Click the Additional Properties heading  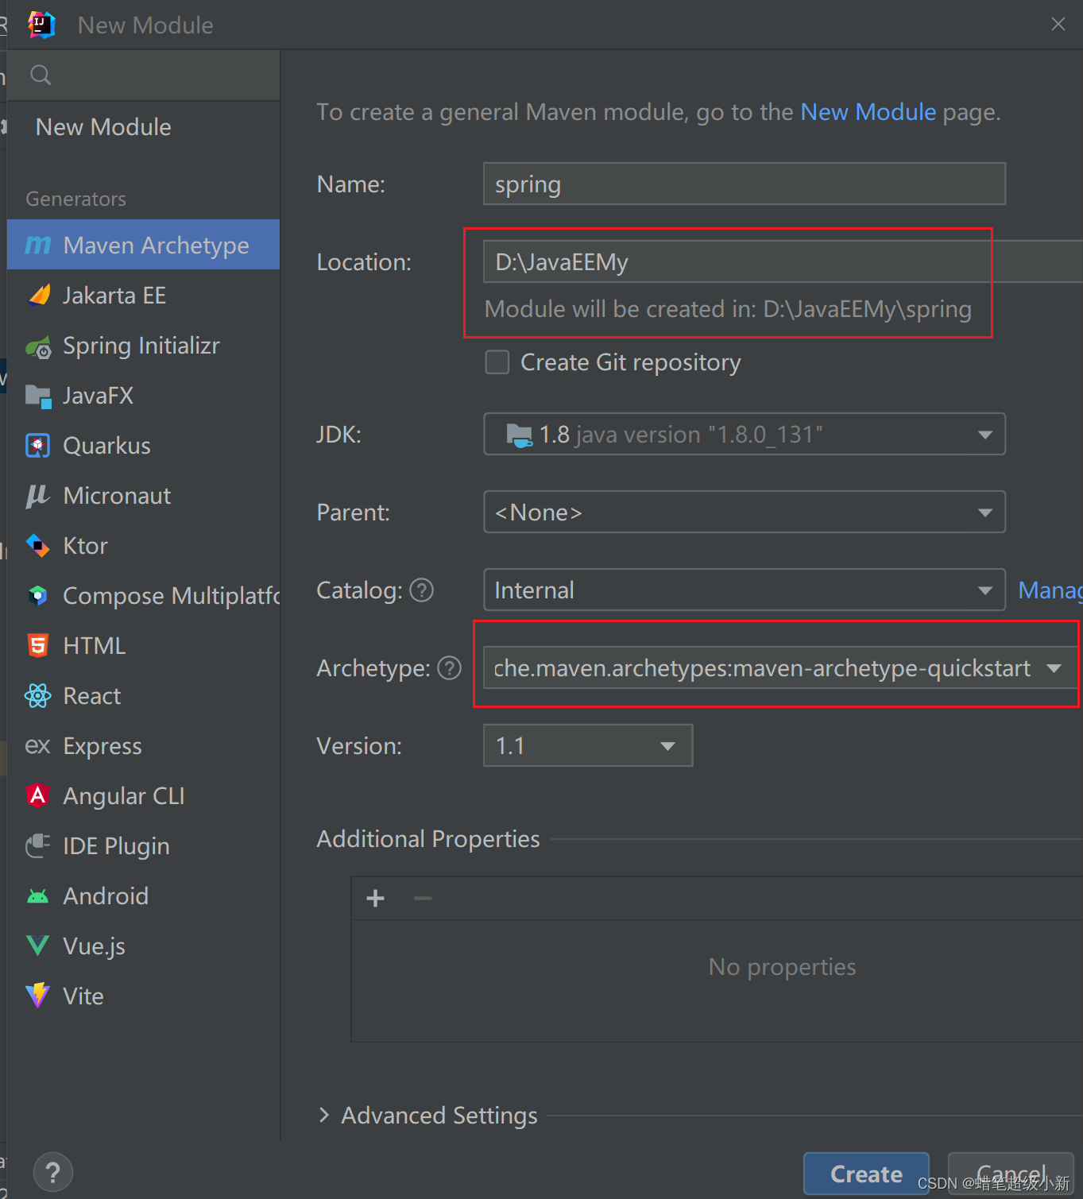(x=428, y=839)
